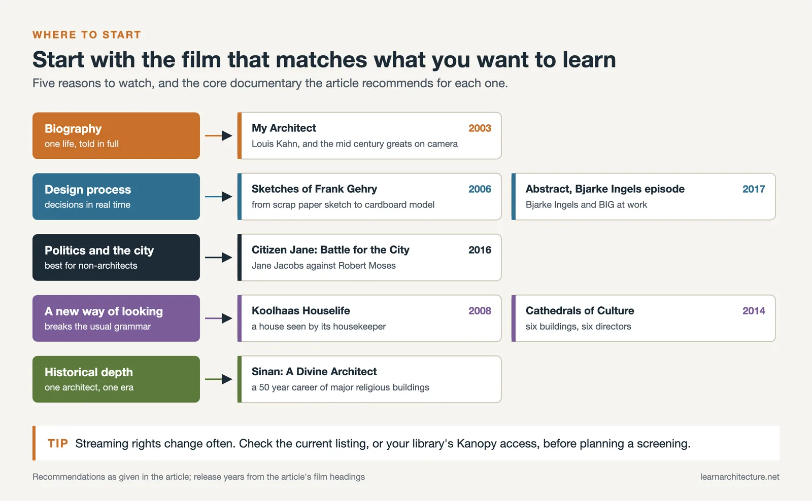The height and width of the screenshot is (501, 812).
Task: Click the arrow next to Historical depth
Action: click(x=219, y=379)
